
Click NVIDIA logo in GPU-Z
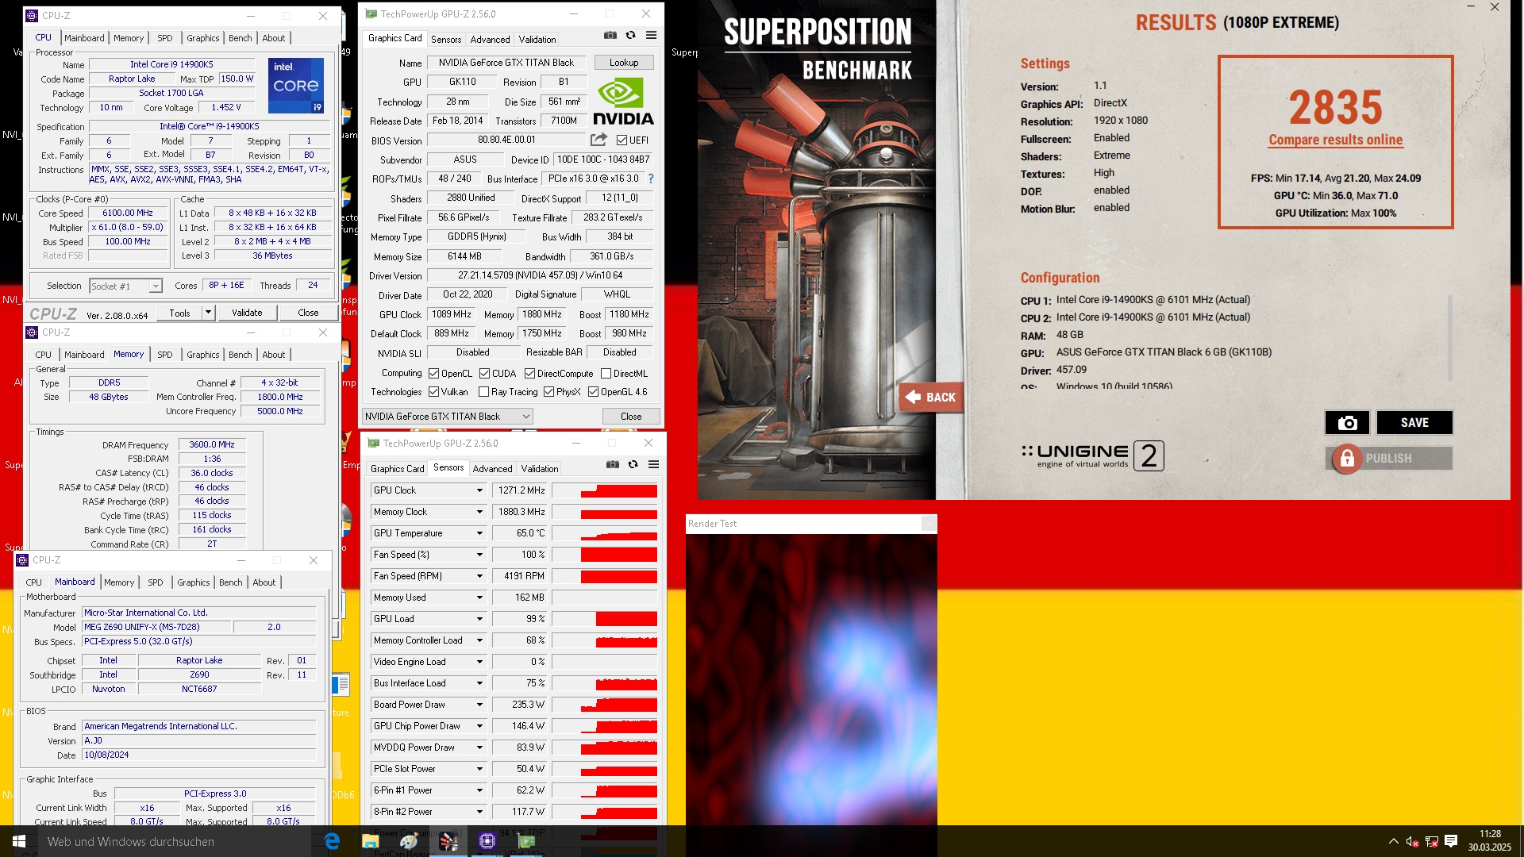coord(623,102)
